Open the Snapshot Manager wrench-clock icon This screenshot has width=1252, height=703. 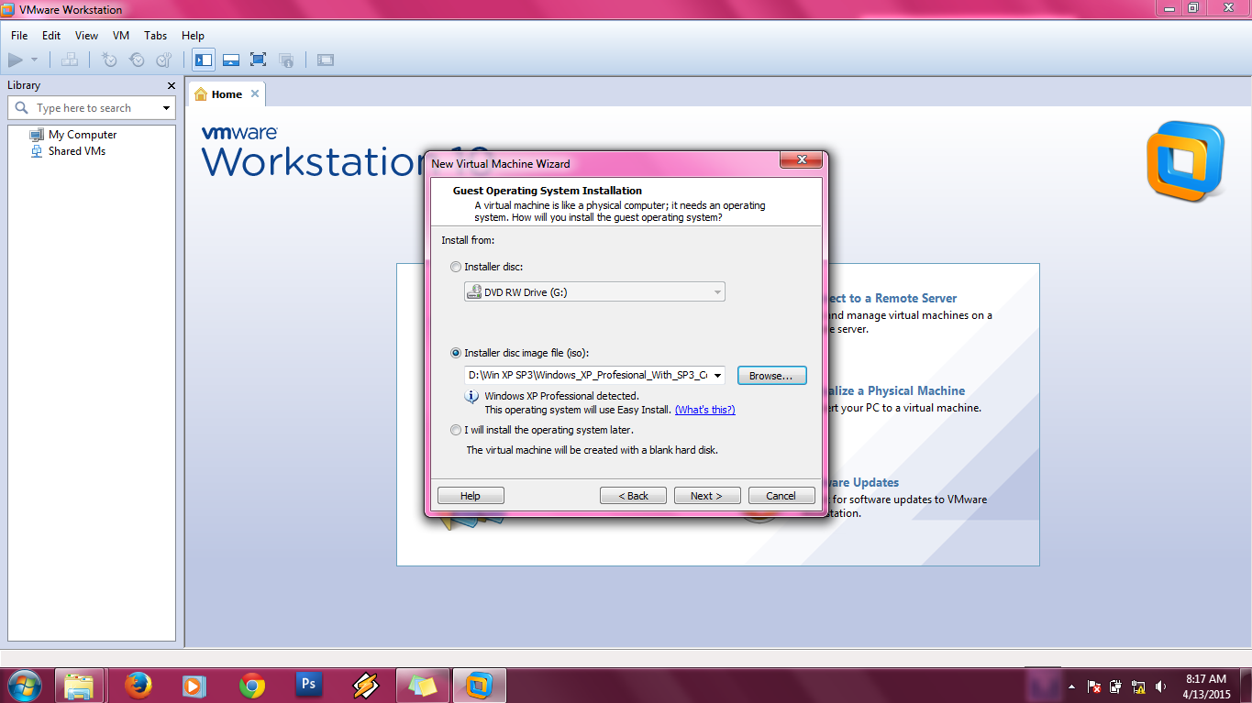click(x=164, y=60)
